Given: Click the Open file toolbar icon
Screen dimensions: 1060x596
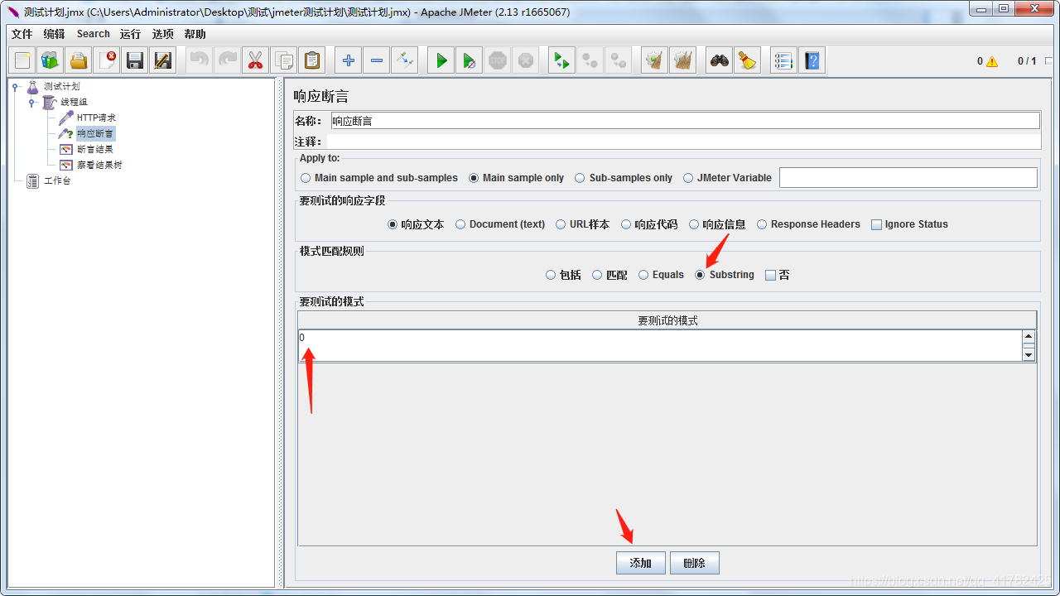Looking at the screenshot, I should [79, 60].
